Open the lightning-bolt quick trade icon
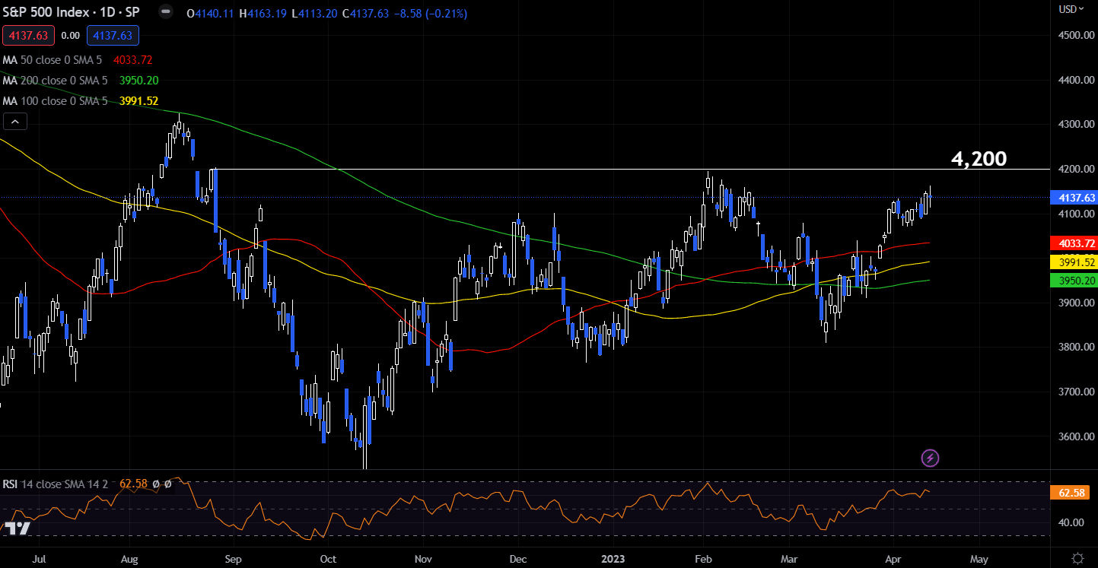 click(x=930, y=457)
